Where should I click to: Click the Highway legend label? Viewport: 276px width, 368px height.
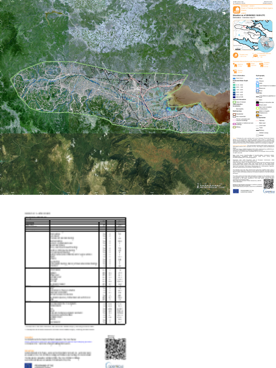point(262,120)
